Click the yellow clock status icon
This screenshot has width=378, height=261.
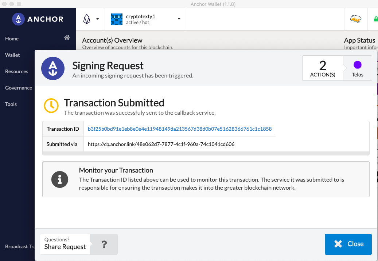click(x=51, y=106)
